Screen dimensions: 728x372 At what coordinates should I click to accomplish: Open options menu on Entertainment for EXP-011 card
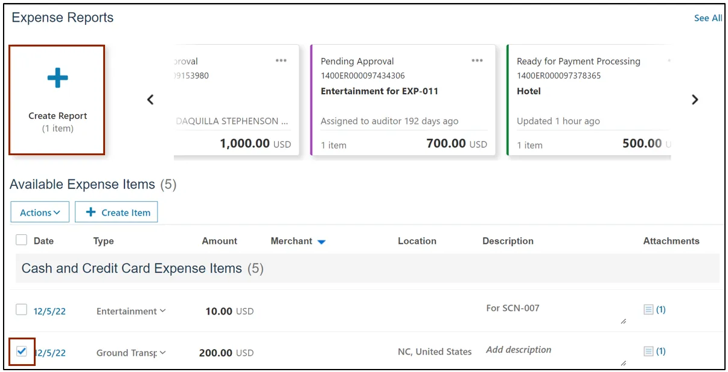pos(477,60)
